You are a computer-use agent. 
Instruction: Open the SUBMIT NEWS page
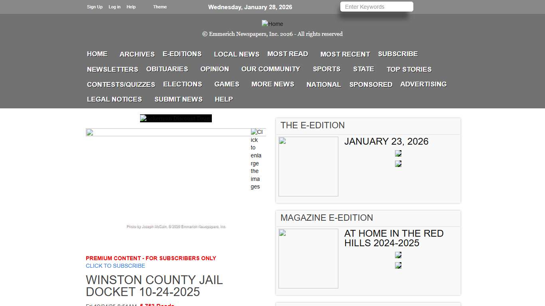(178, 99)
